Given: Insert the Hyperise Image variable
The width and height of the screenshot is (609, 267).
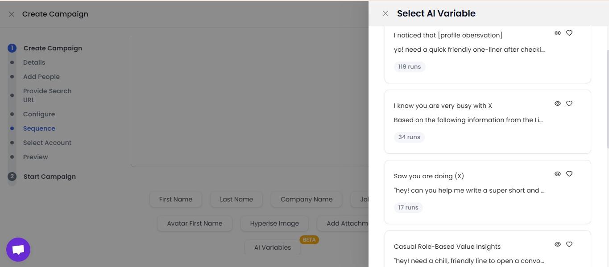Looking at the screenshot, I should click(x=274, y=223).
